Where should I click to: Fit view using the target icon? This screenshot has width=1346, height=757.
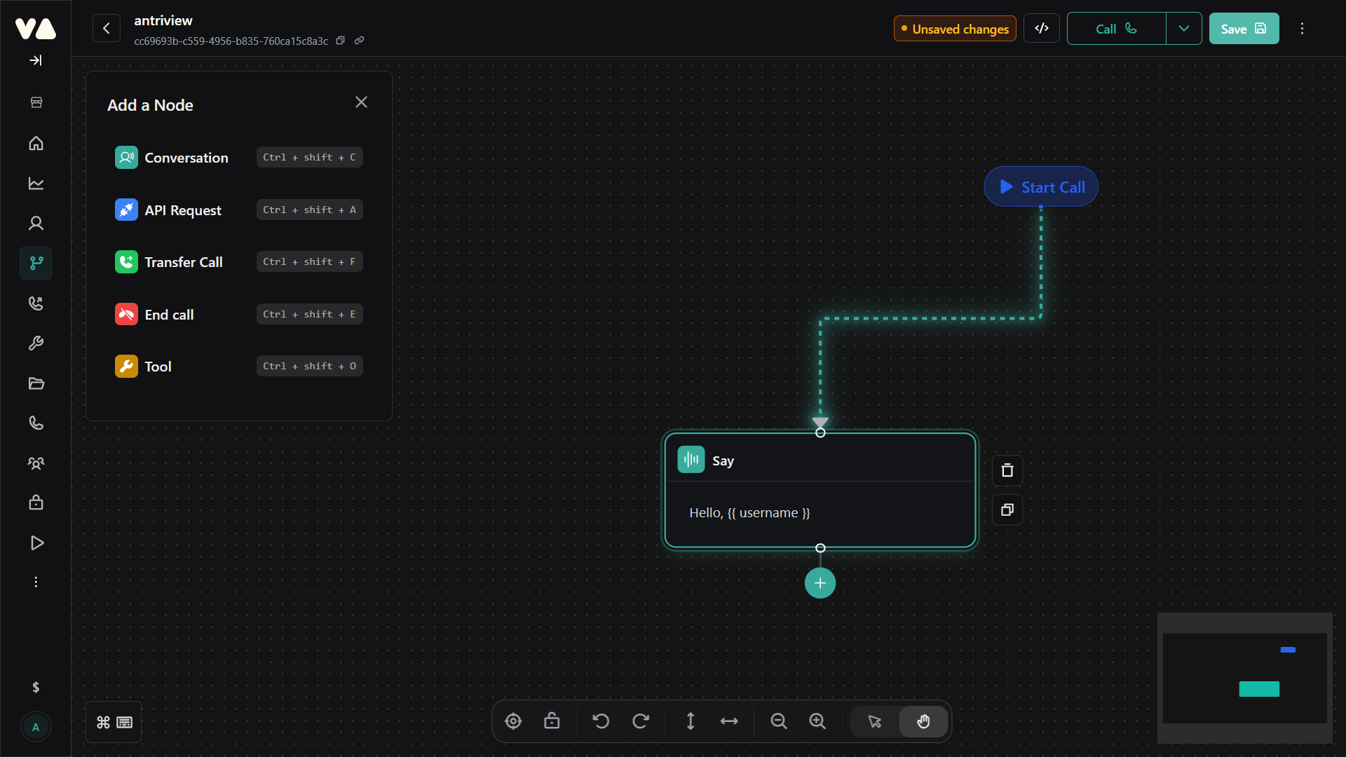(513, 721)
